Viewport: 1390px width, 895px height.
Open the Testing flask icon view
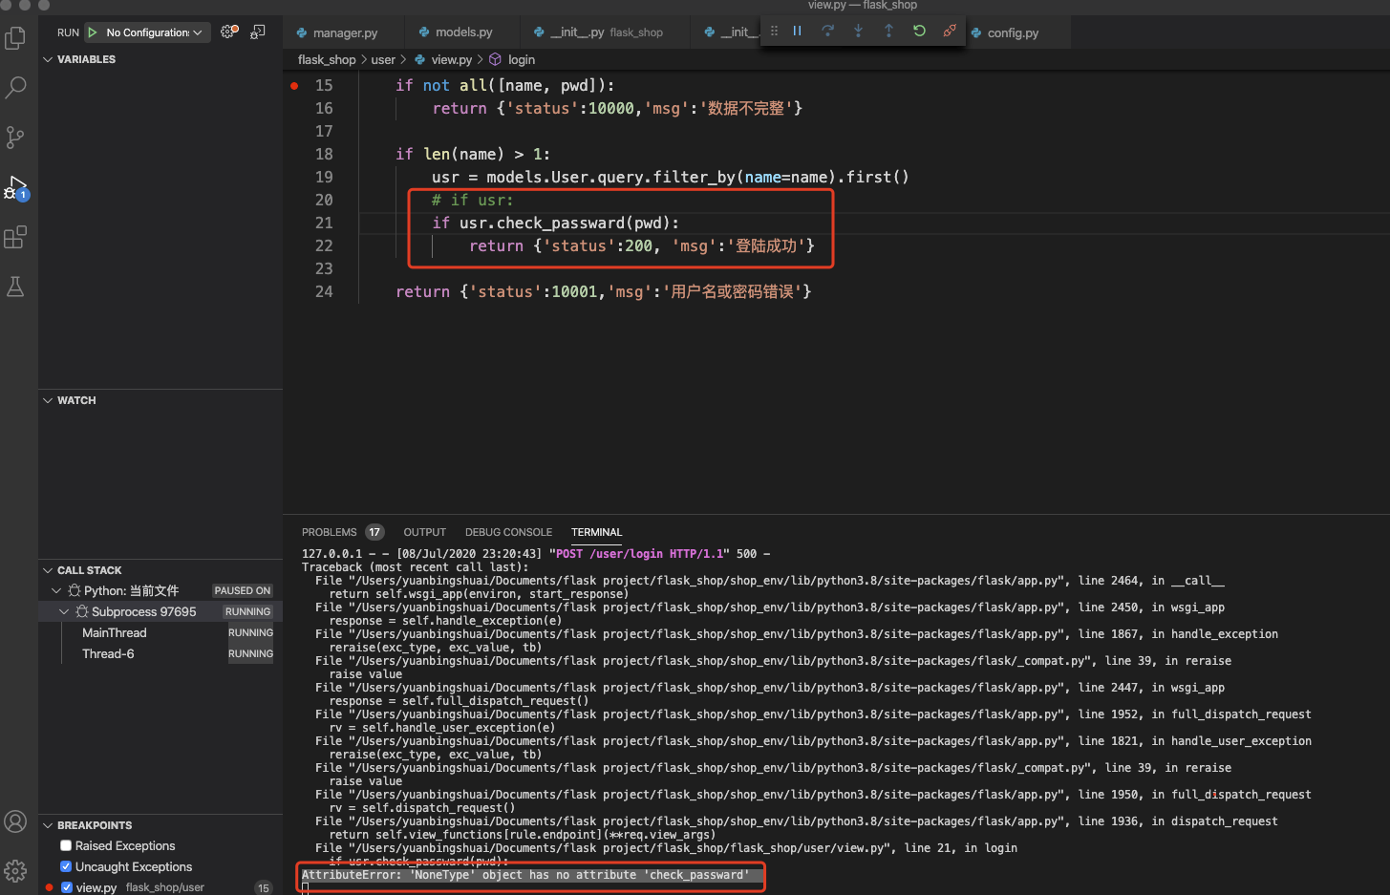click(x=15, y=287)
